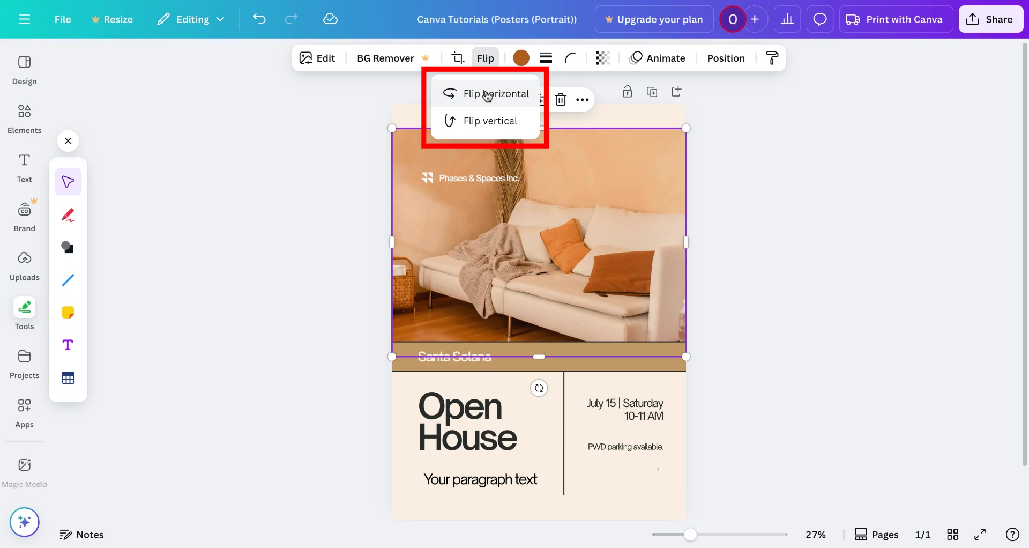Click the rotate handle on the image

539,388
